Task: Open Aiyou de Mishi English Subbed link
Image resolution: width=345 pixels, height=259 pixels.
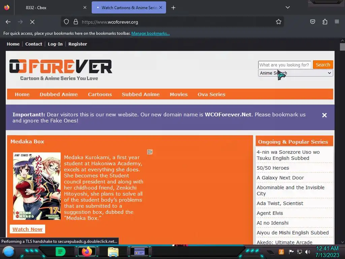Action: click(293, 233)
